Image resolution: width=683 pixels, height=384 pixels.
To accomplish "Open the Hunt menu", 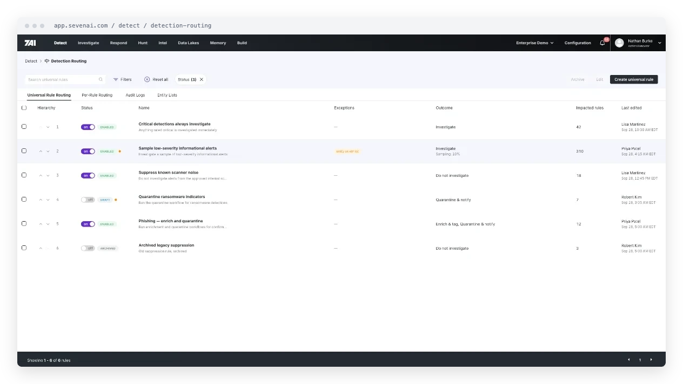I will click(143, 43).
